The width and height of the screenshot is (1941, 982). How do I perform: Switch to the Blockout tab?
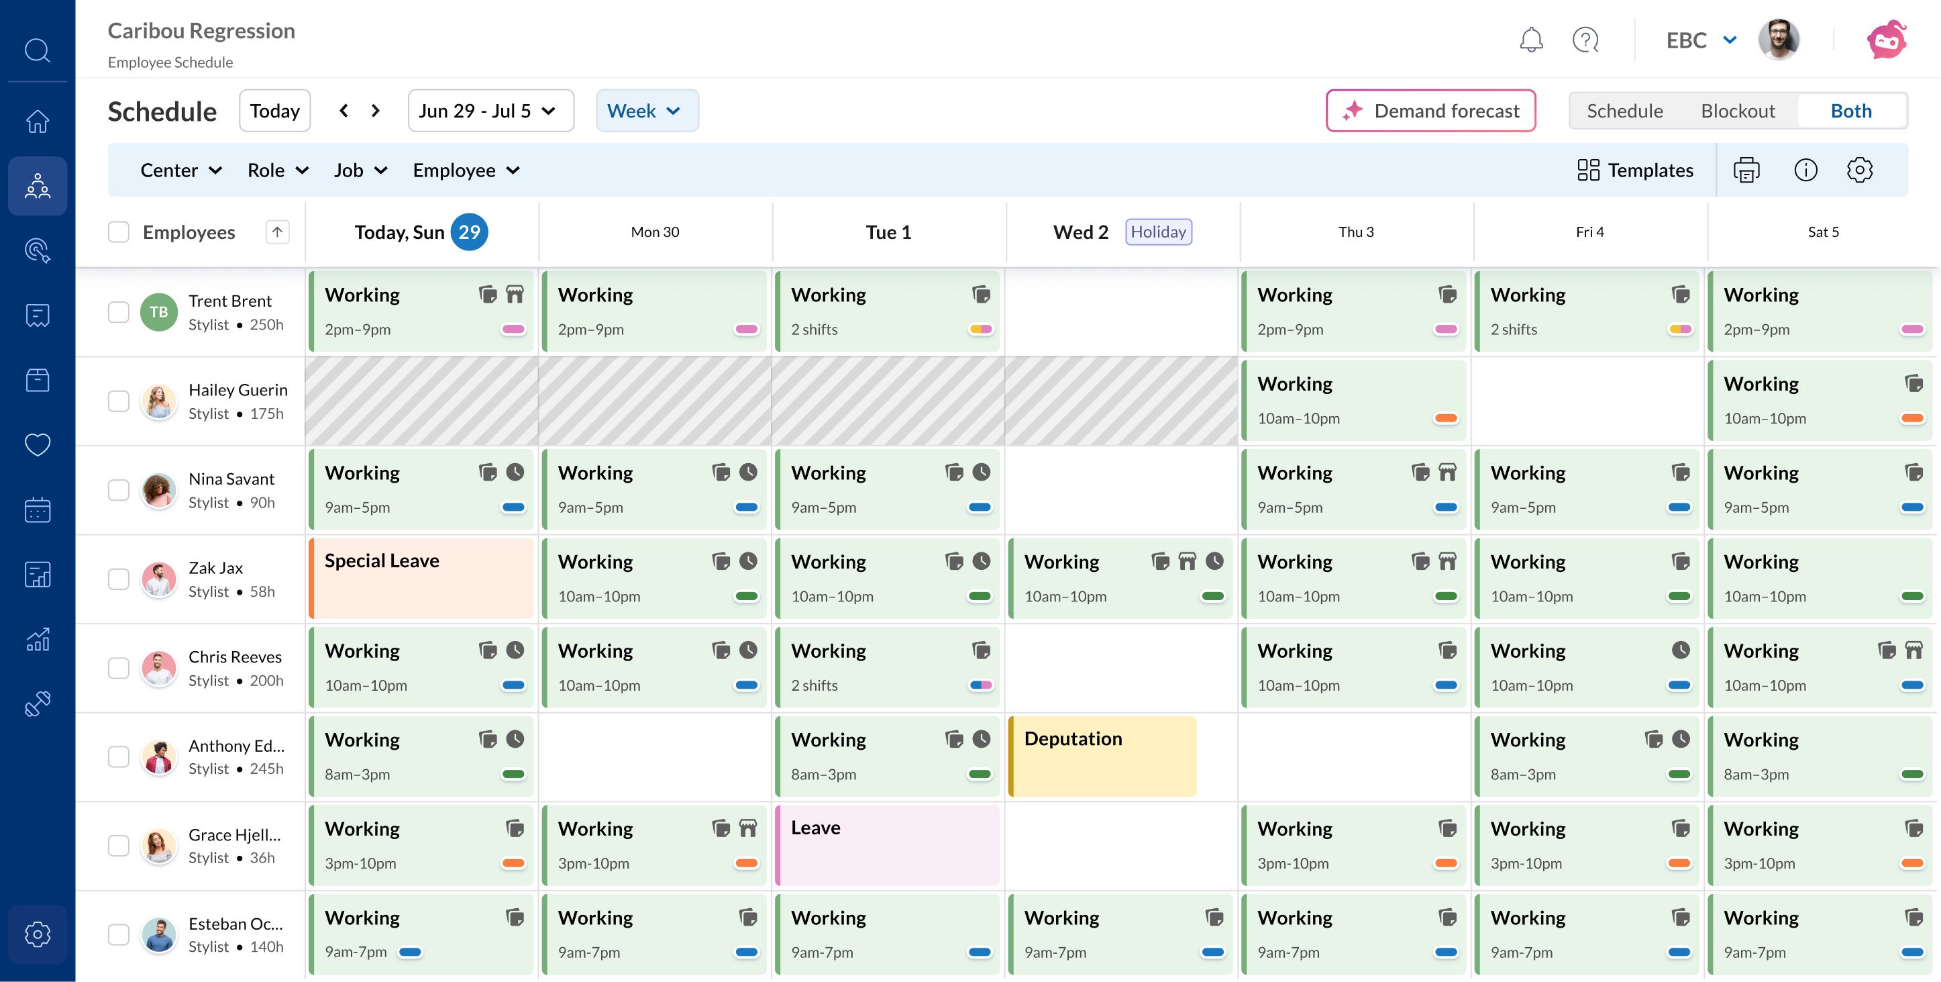pyautogui.click(x=1737, y=111)
